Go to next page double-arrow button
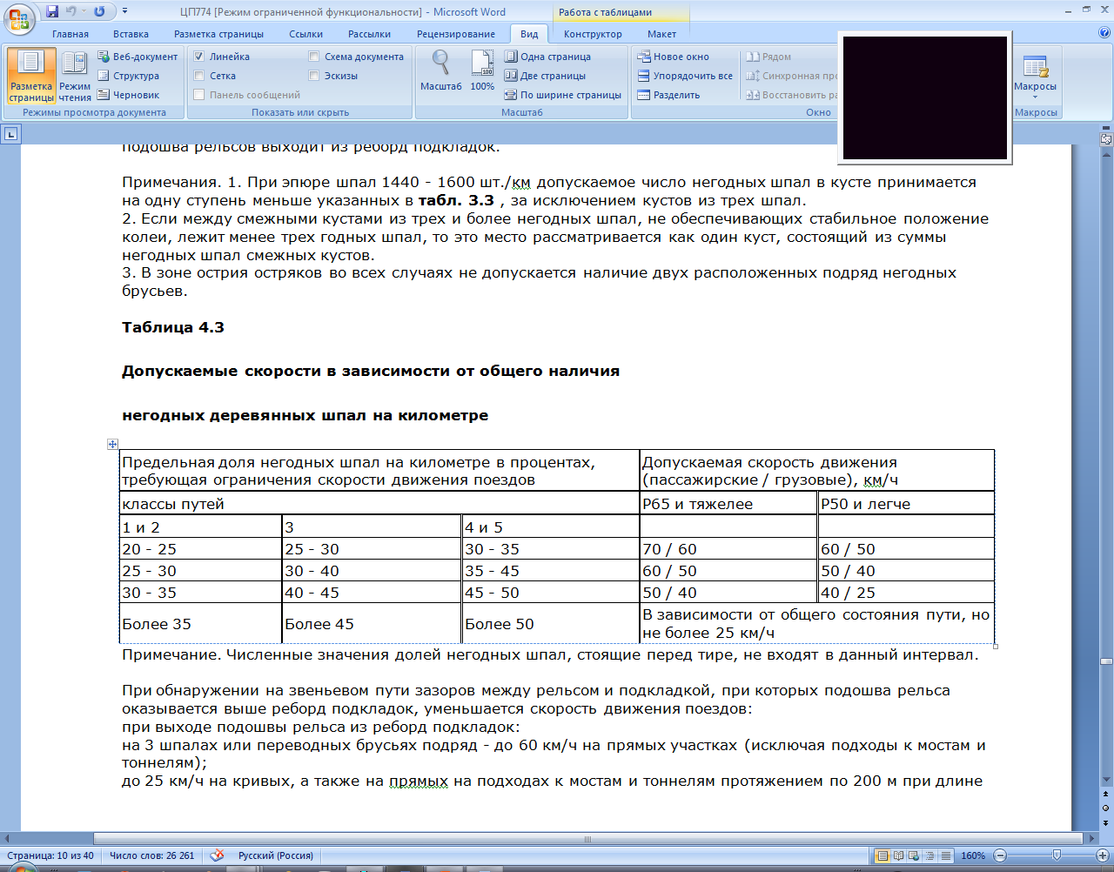The width and height of the screenshot is (1114, 872). pyautogui.click(x=1106, y=822)
